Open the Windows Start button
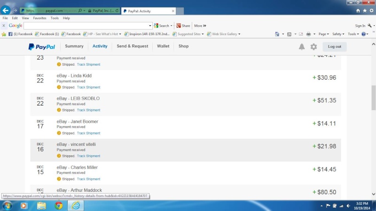This screenshot has height=211, width=376. (x=7, y=205)
